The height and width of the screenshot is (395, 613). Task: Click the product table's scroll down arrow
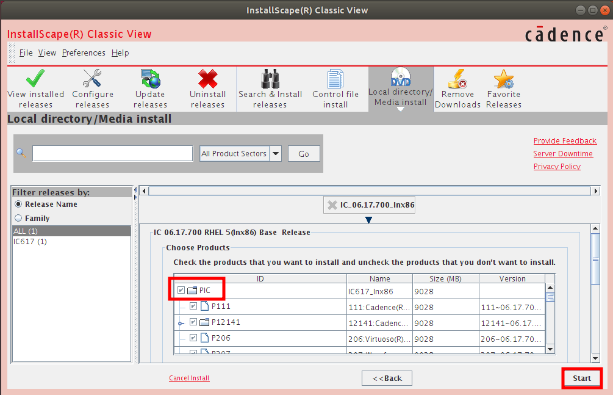[550, 349]
